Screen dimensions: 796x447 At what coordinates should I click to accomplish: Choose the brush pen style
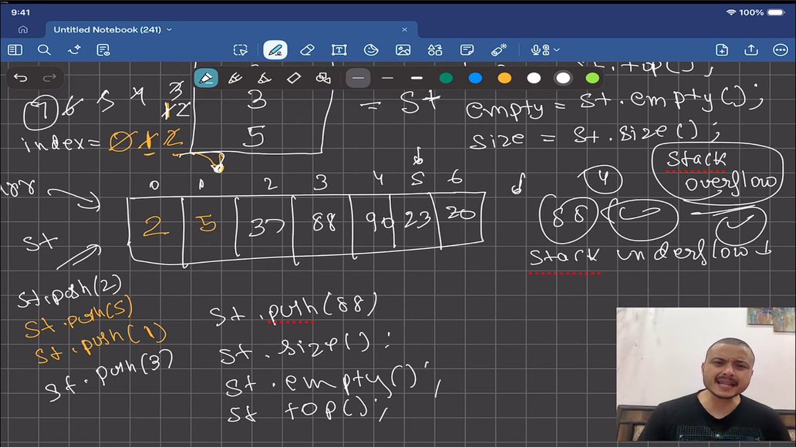tap(264, 78)
